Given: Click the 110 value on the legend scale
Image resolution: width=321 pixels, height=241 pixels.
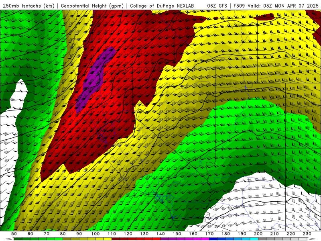Looking at the screenshot, I should pyautogui.click(x=112, y=234).
